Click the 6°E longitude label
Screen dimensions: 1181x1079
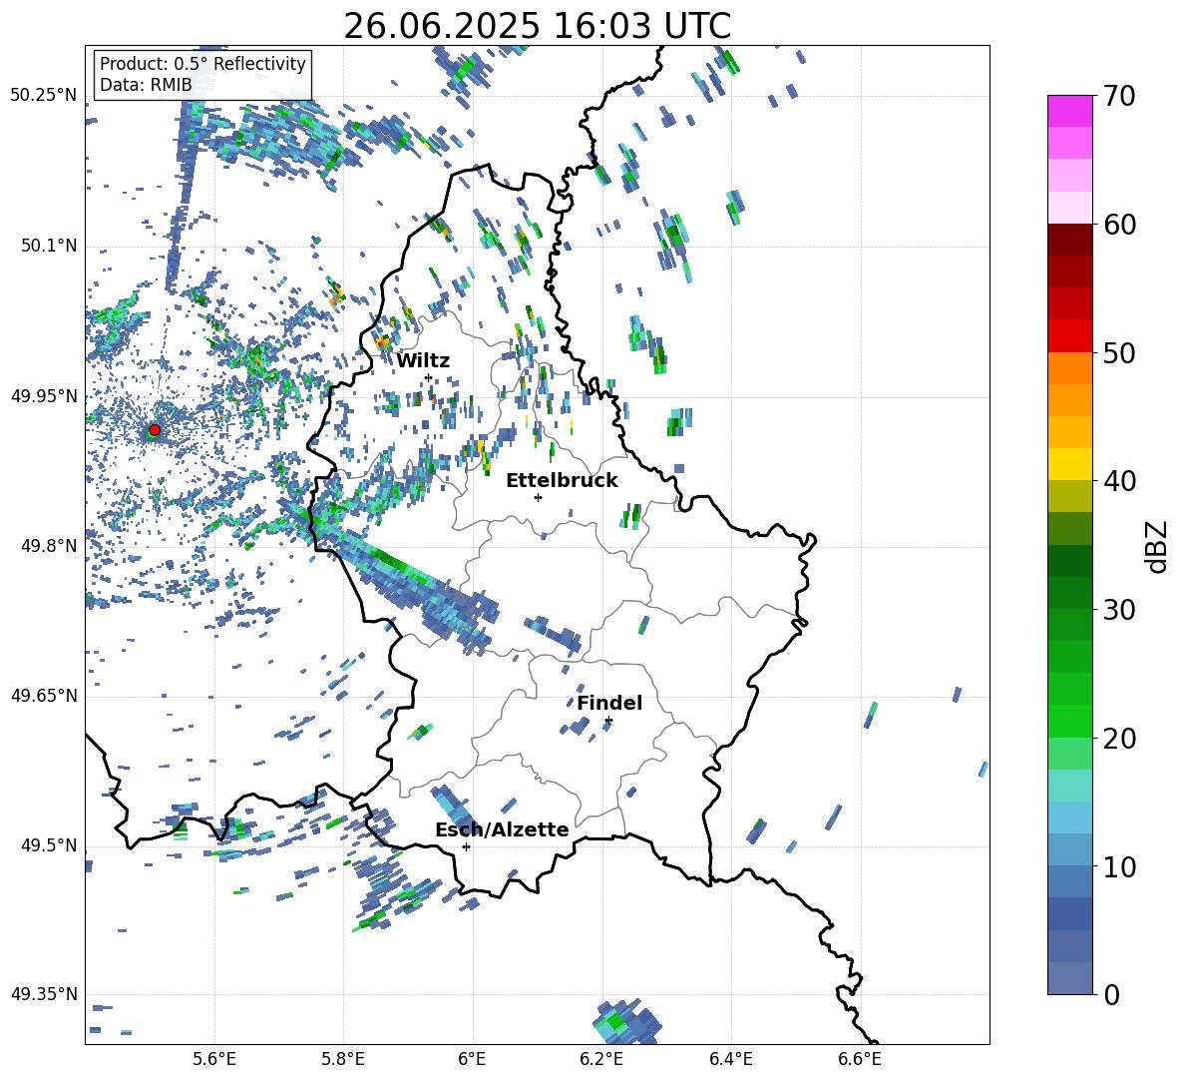[472, 1059]
